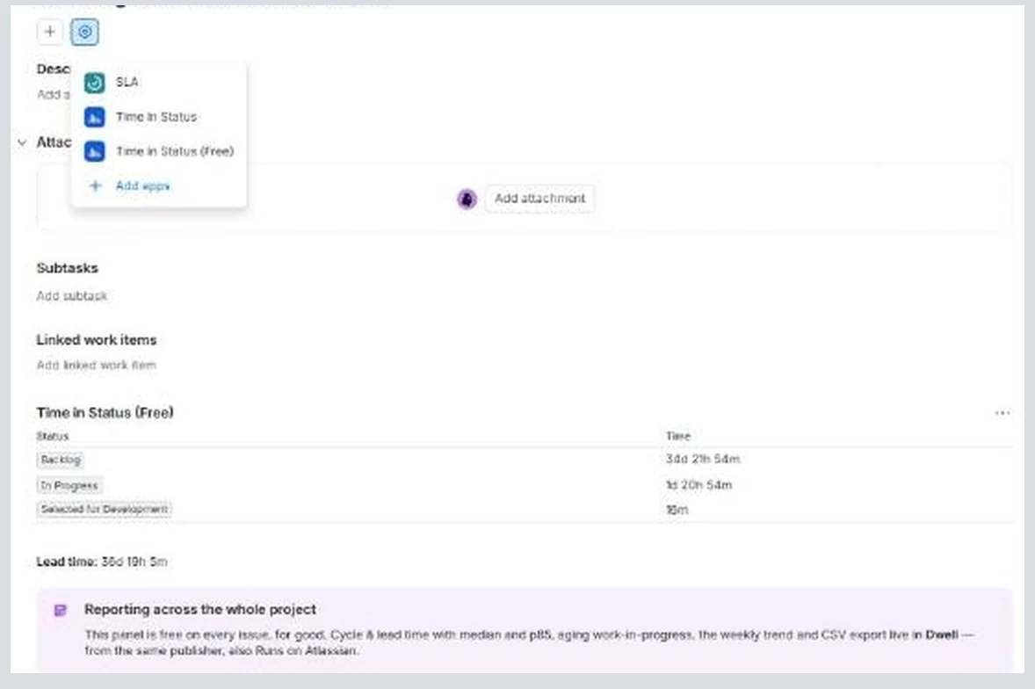Choose Time in Status menu entry
The image size is (1035, 689).
coord(158,117)
